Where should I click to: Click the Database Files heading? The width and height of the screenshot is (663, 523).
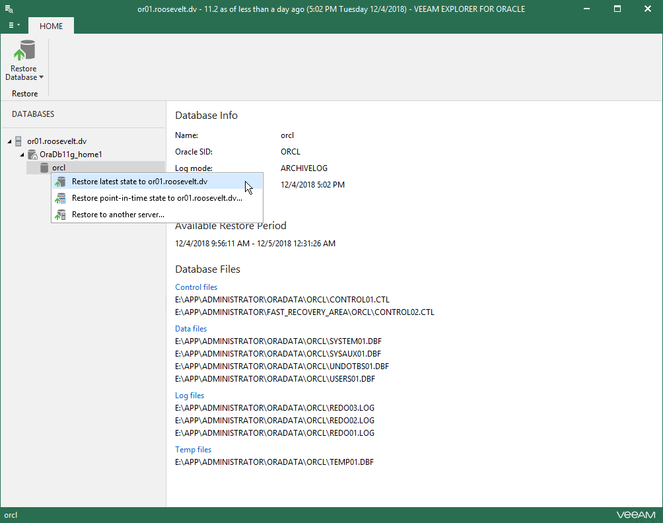point(207,269)
